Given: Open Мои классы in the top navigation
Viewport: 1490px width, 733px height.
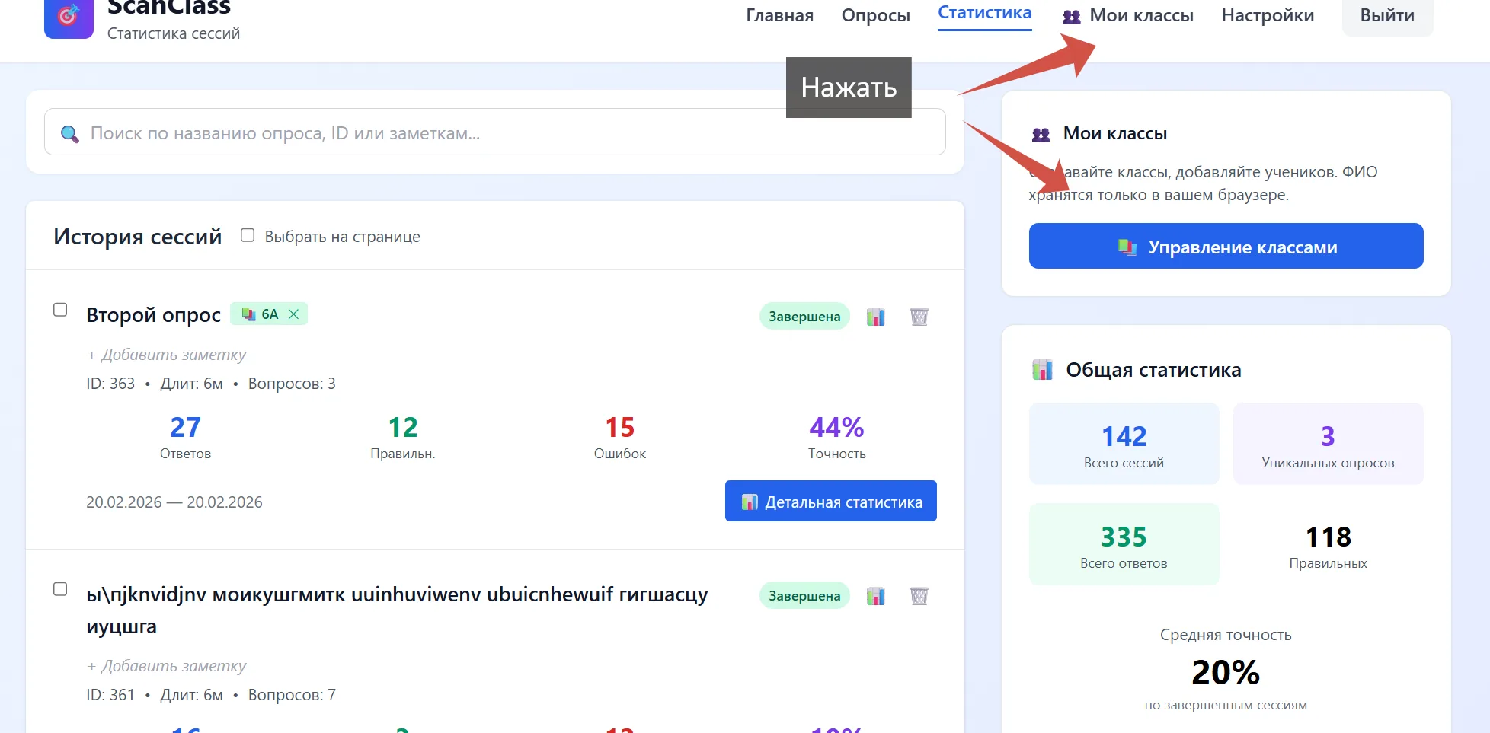Looking at the screenshot, I should [1128, 15].
